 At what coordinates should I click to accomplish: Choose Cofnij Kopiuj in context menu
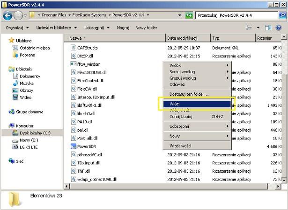tap(197, 117)
